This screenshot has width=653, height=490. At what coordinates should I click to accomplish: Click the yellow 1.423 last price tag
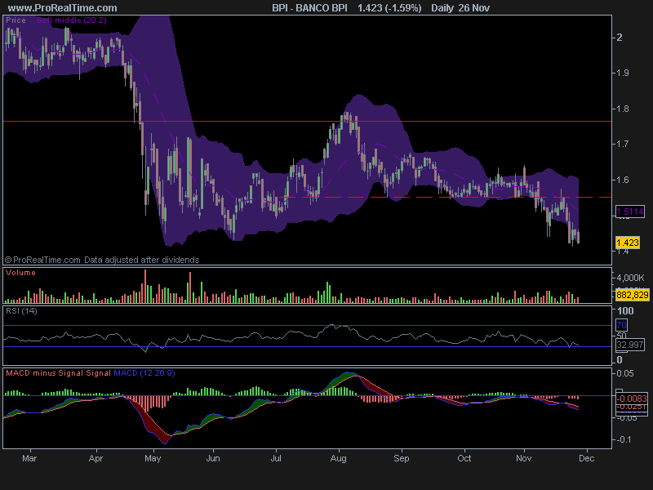click(627, 243)
